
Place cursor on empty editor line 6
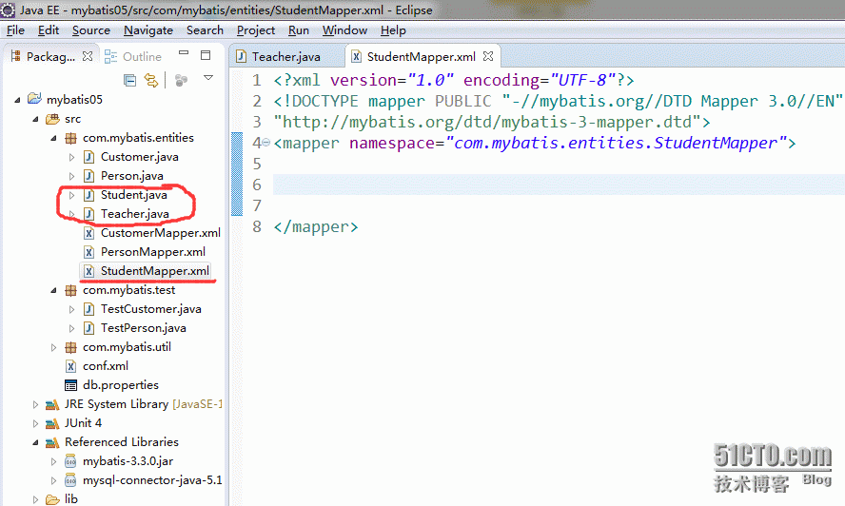[559, 185]
